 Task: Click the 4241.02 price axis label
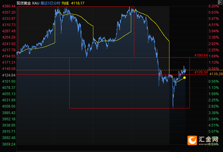9,44
